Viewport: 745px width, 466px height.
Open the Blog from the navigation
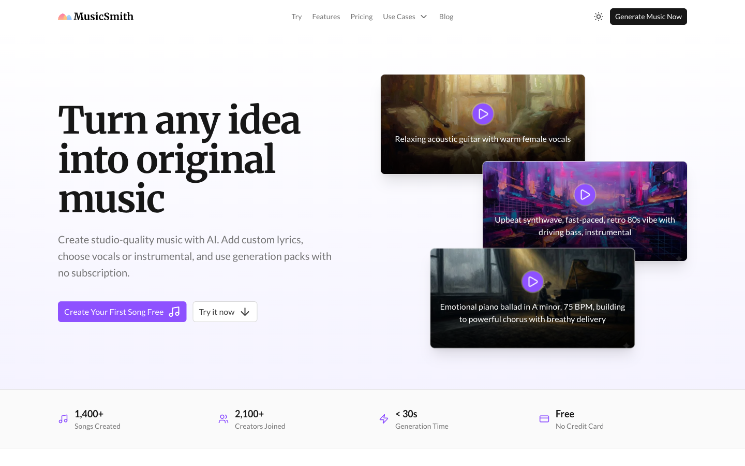(446, 17)
